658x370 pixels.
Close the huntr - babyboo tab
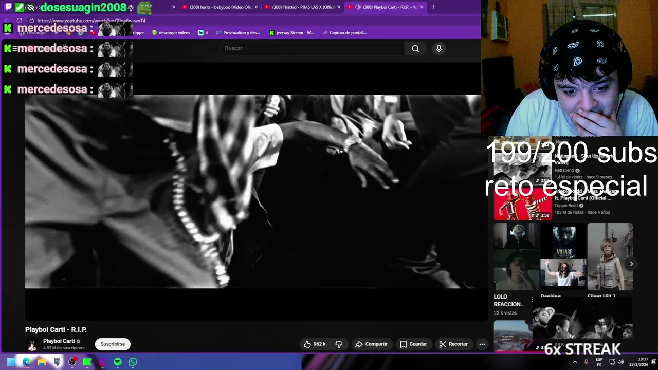click(256, 7)
